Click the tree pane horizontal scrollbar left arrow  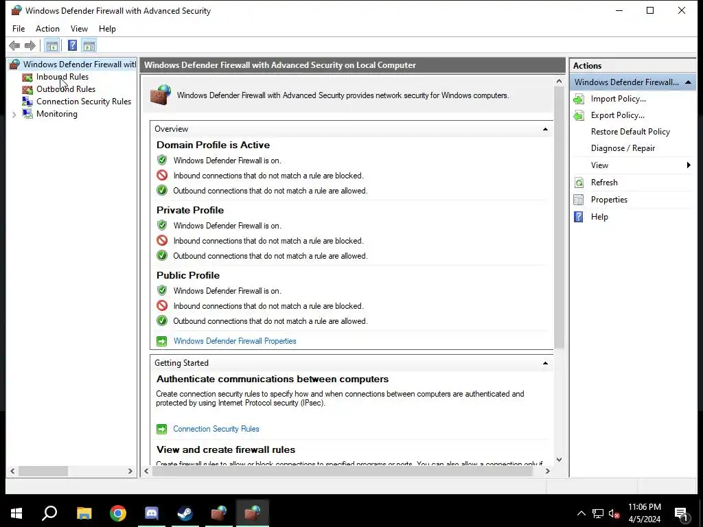pyautogui.click(x=12, y=471)
